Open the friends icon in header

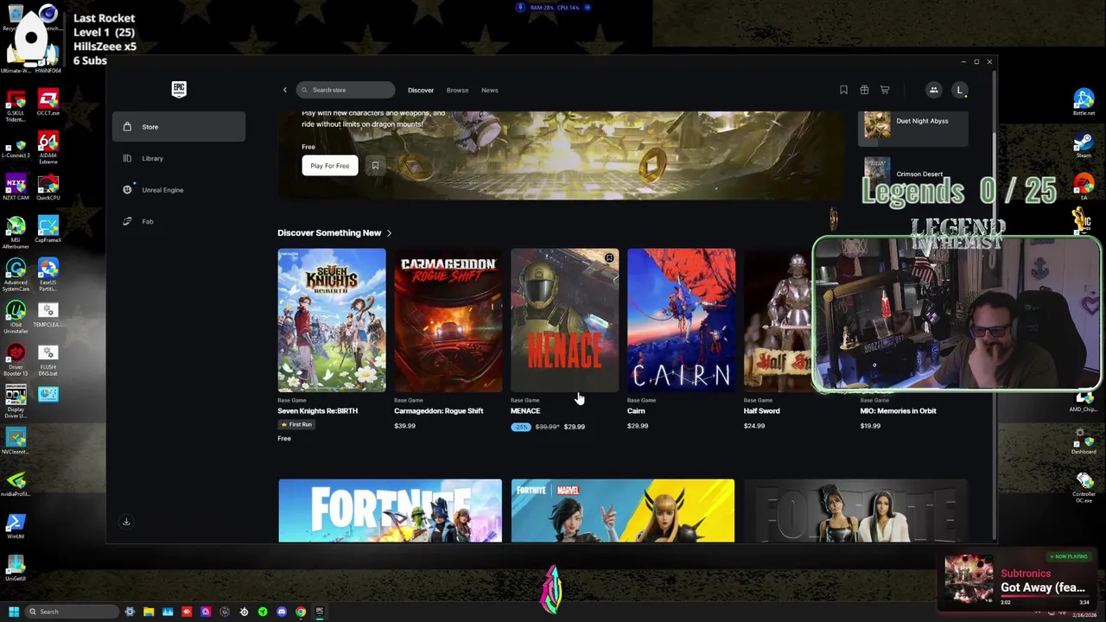click(933, 90)
